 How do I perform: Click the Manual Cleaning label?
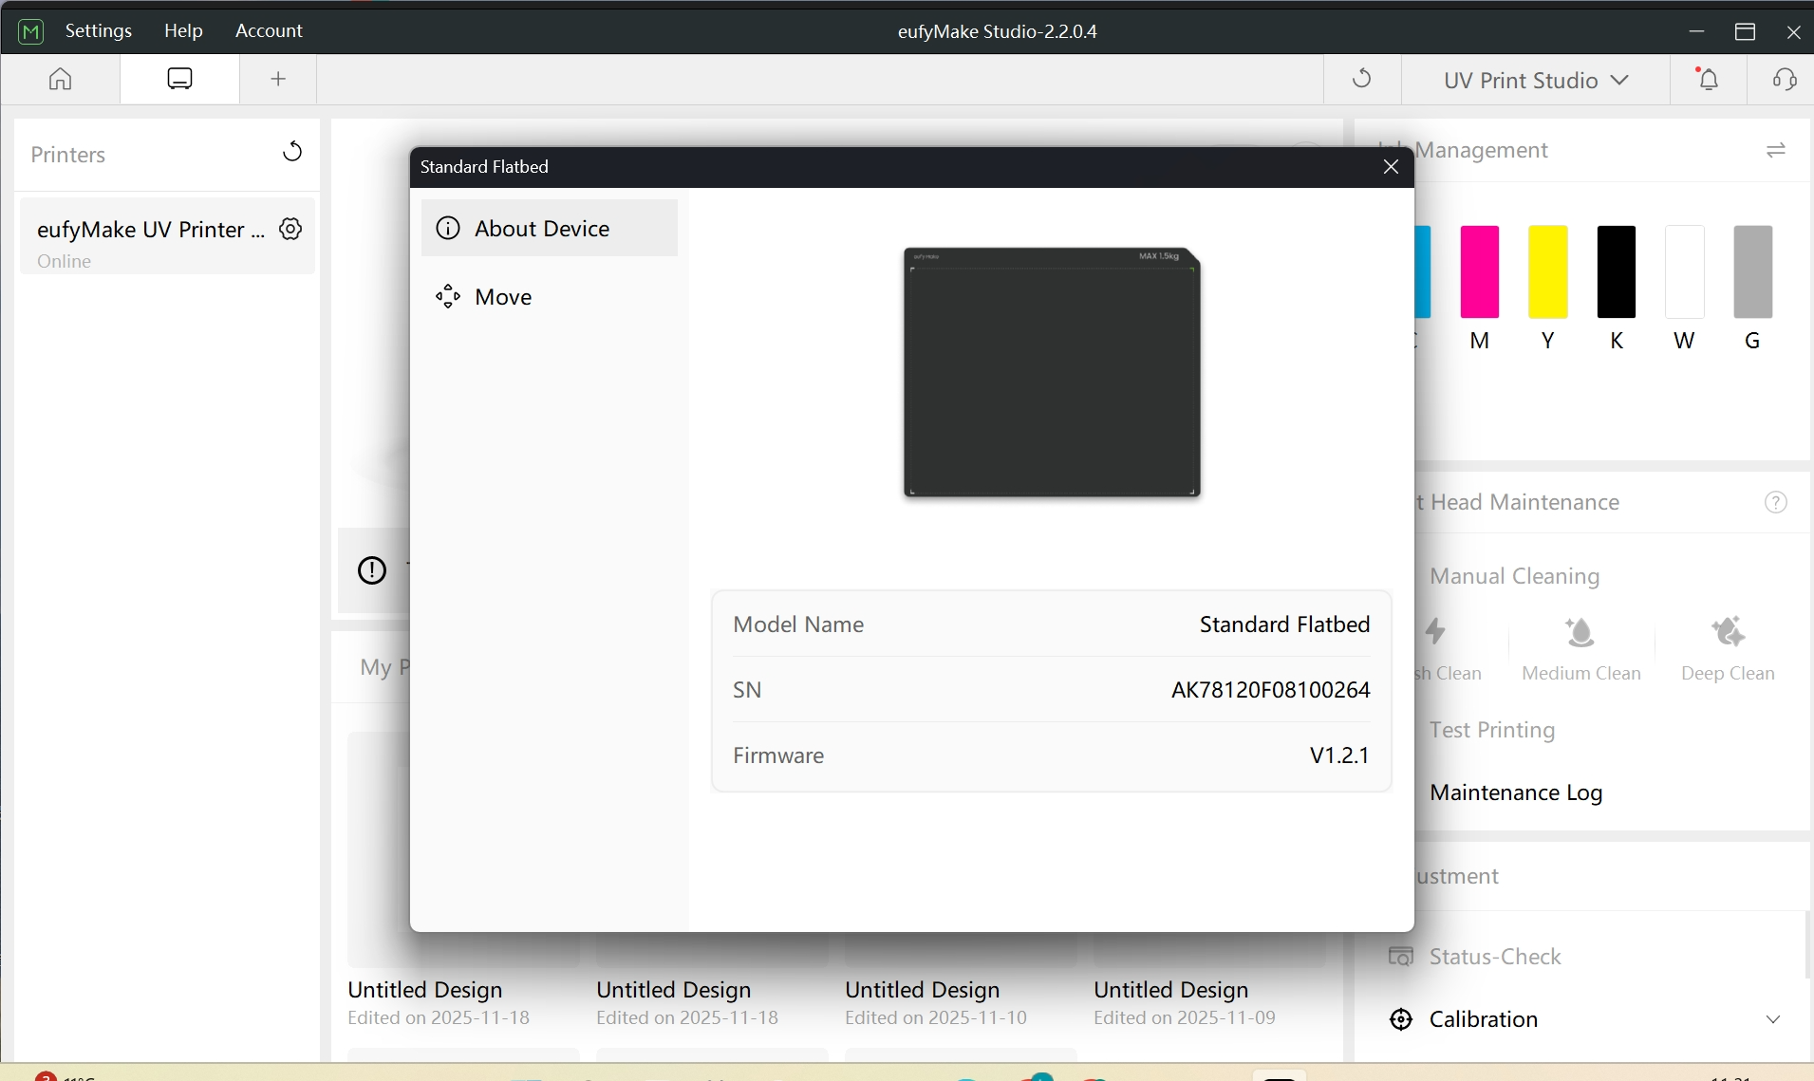(x=1514, y=576)
